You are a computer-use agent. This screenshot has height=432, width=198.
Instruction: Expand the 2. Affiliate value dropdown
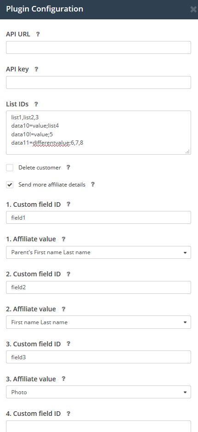coord(98,322)
